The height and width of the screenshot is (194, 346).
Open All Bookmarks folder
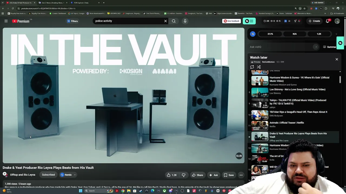point(337,13)
